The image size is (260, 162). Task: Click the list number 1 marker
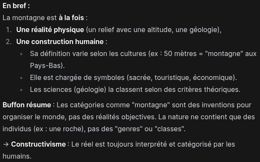coord(9,30)
